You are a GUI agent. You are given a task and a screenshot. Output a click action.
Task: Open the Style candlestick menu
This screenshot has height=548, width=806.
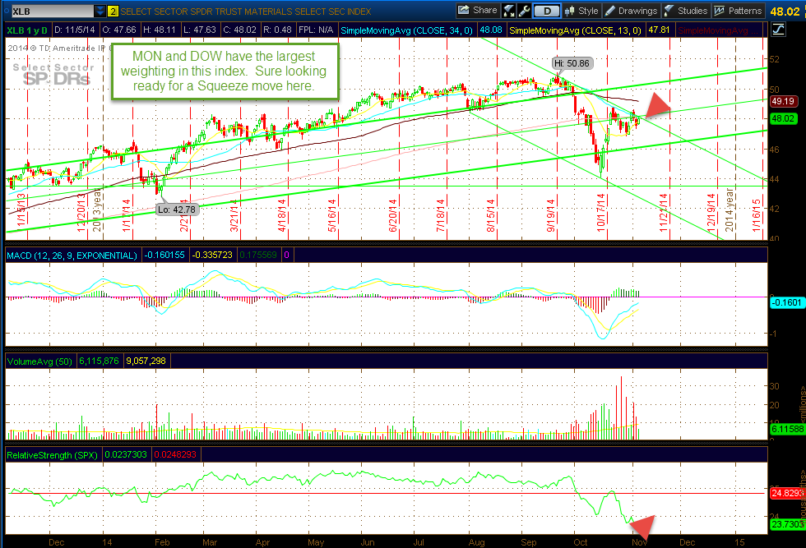581,11
